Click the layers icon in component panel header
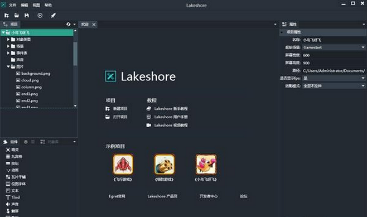This screenshot has width=367, height=217. pyautogui.click(x=26, y=142)
